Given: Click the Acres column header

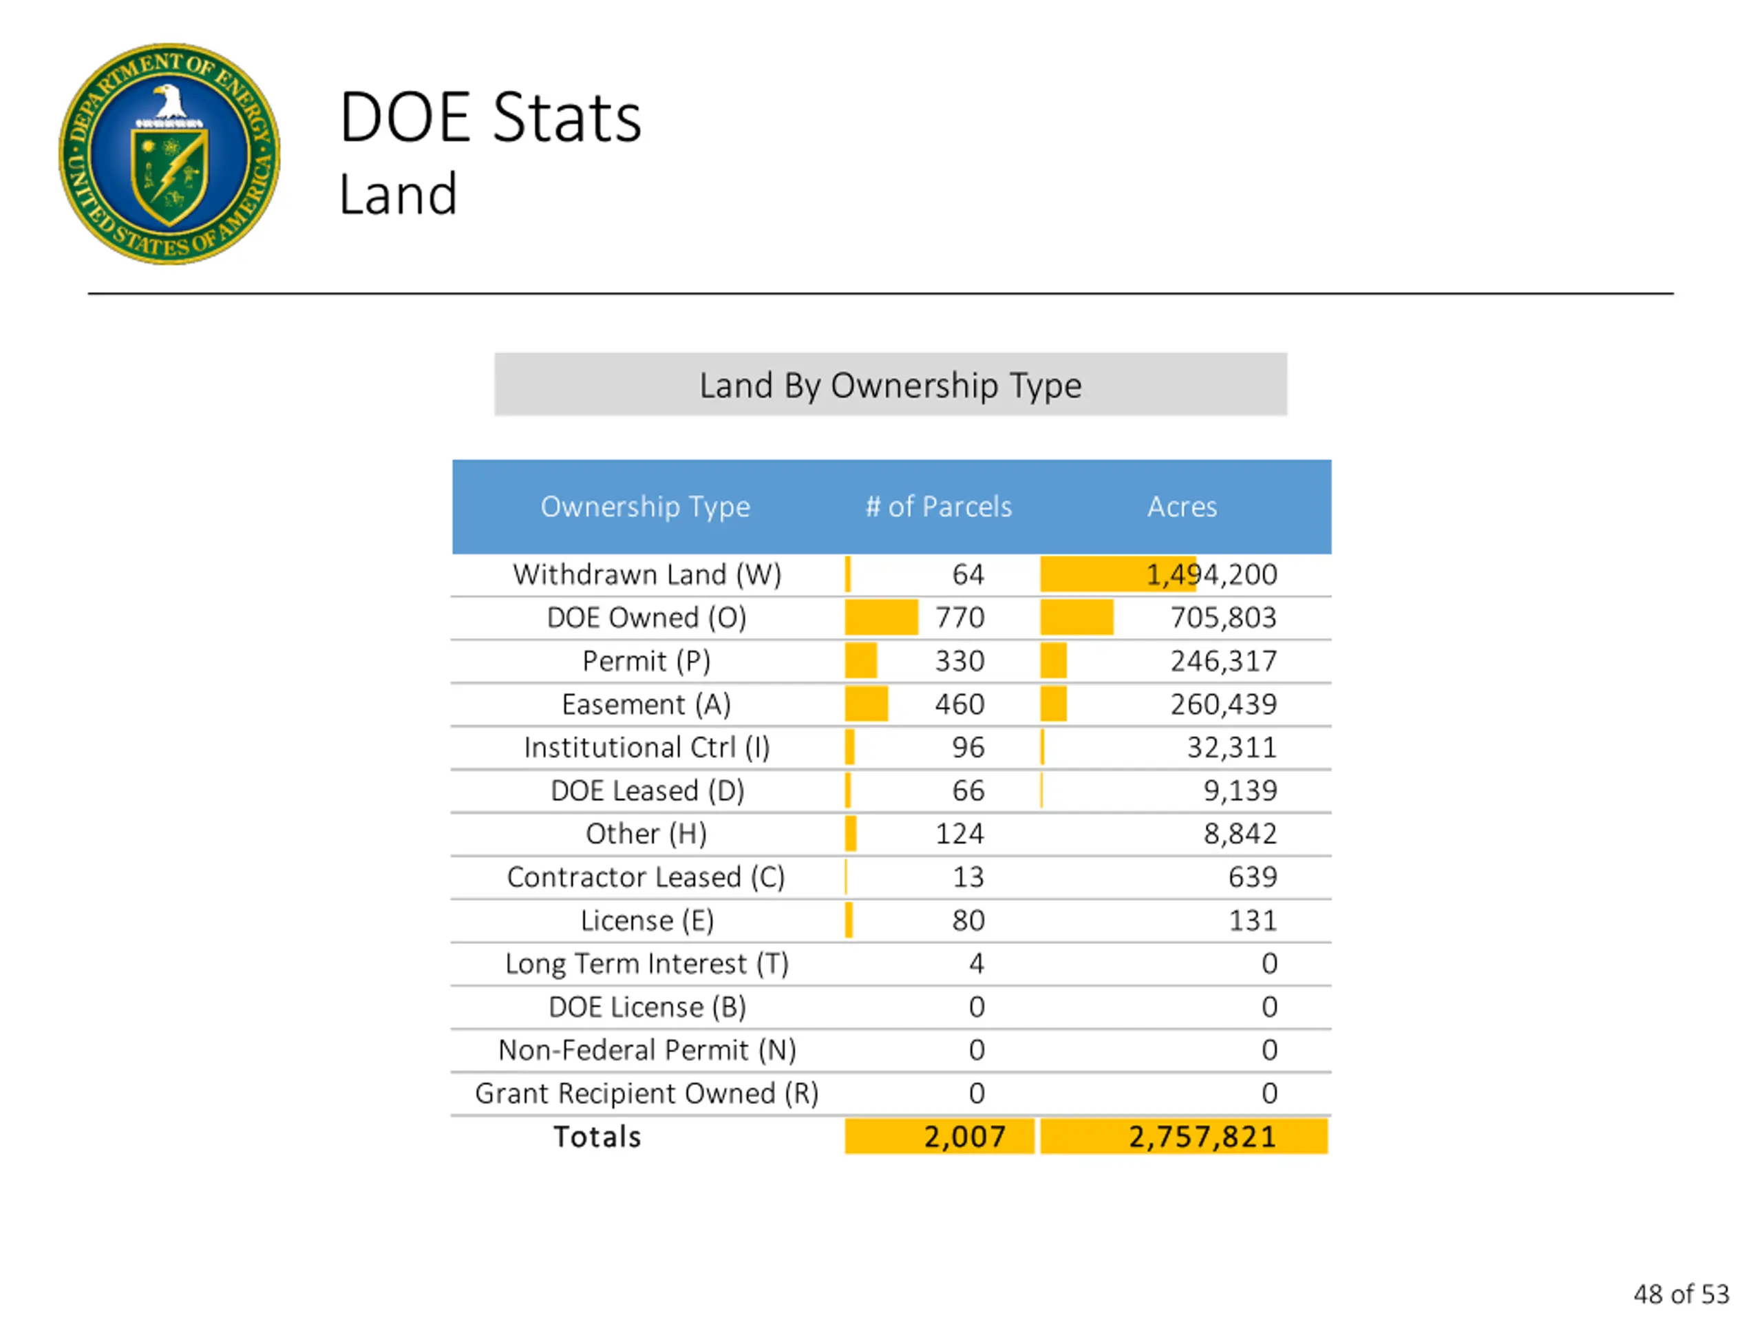Looking at the screenshot, I should (x=1182, y=507).
